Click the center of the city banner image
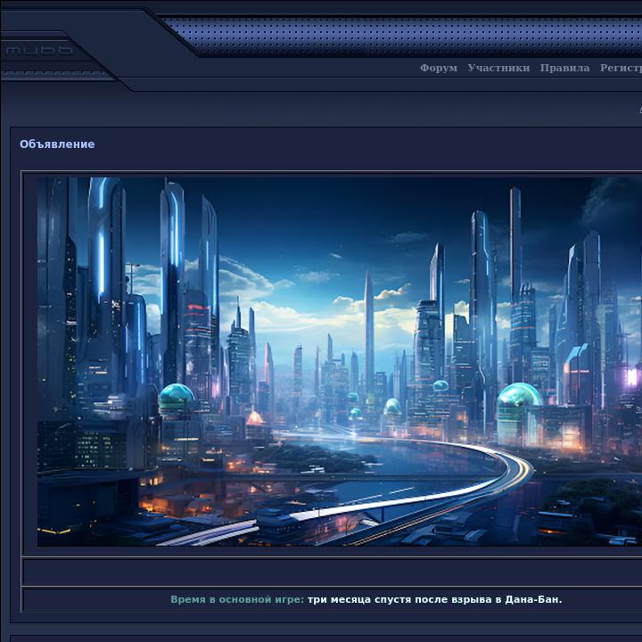This screenshot has width=642, height=642. 339,361
